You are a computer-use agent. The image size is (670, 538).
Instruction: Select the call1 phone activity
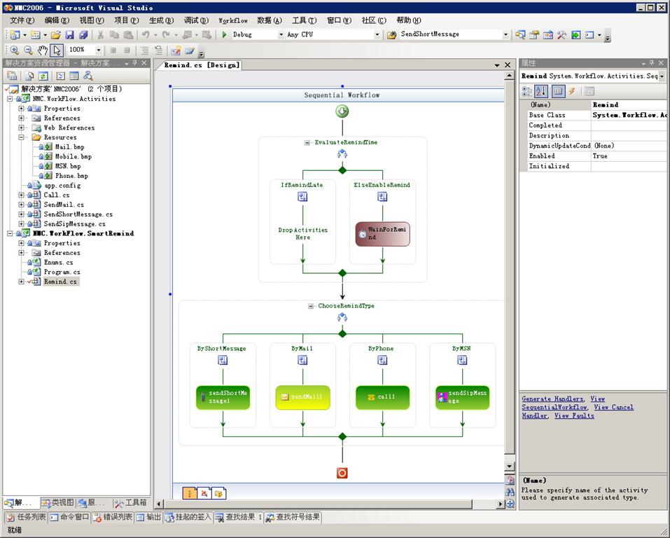coord(382,397)
